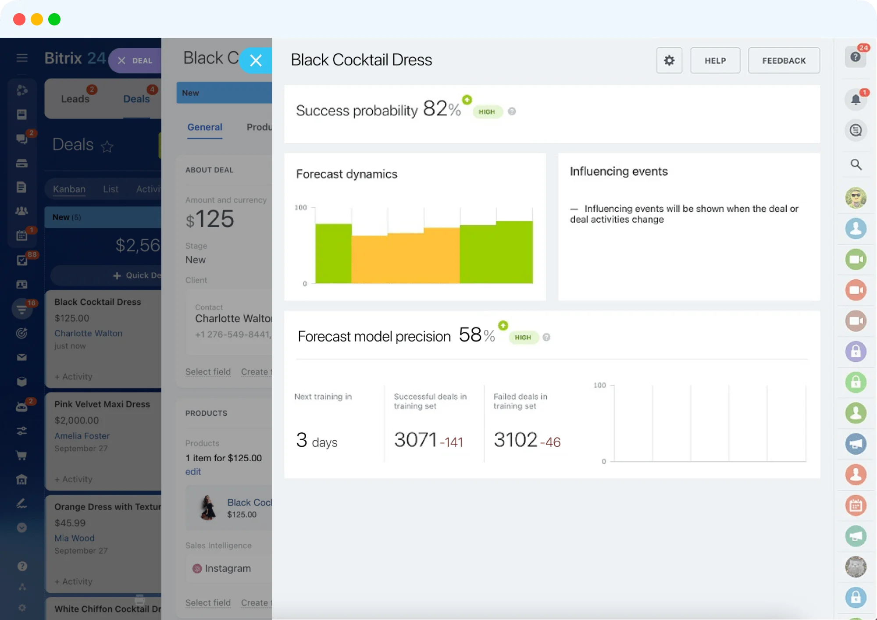Select the Kanban view
Screen dimensions: 877x620
point(69,189)
